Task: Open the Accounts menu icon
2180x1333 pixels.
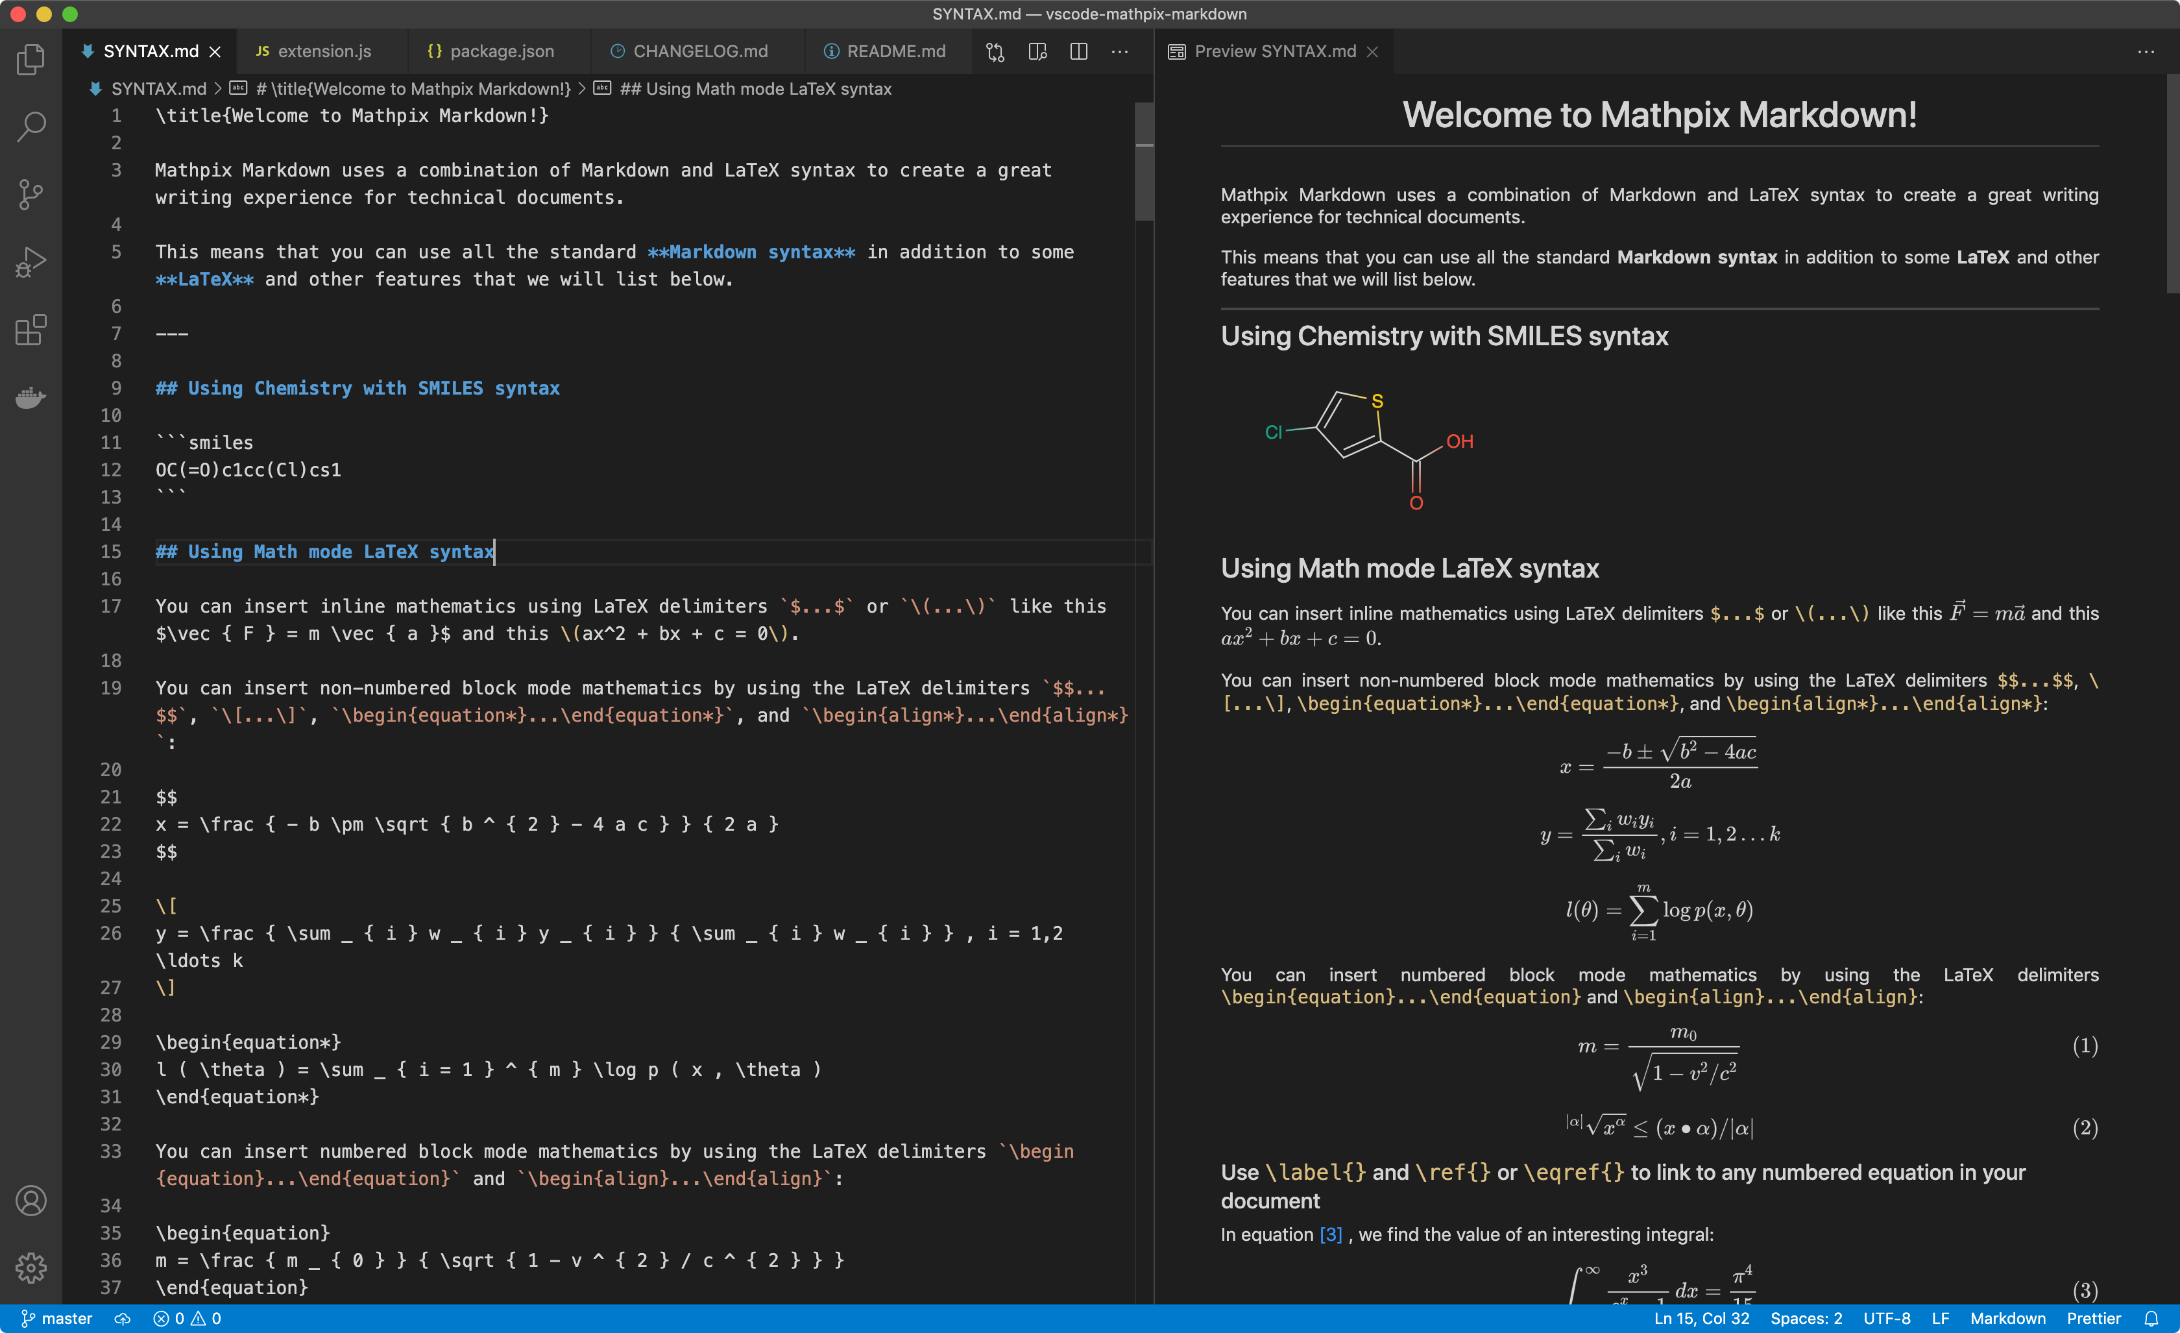Action: [x=31, y=1200]
